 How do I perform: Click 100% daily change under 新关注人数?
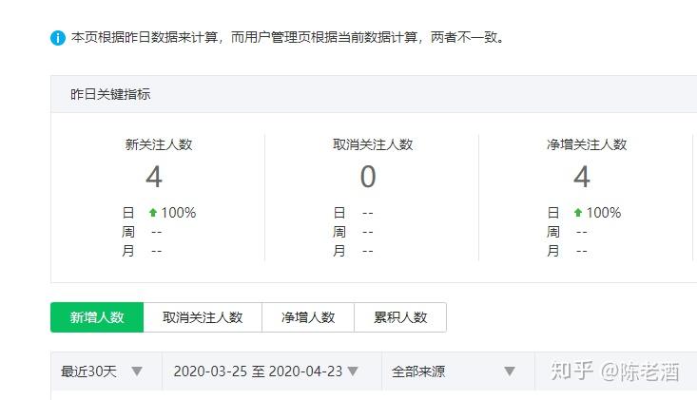178,213
